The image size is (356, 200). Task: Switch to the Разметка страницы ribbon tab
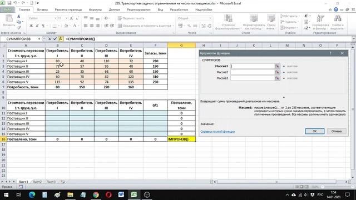point(68,9)
